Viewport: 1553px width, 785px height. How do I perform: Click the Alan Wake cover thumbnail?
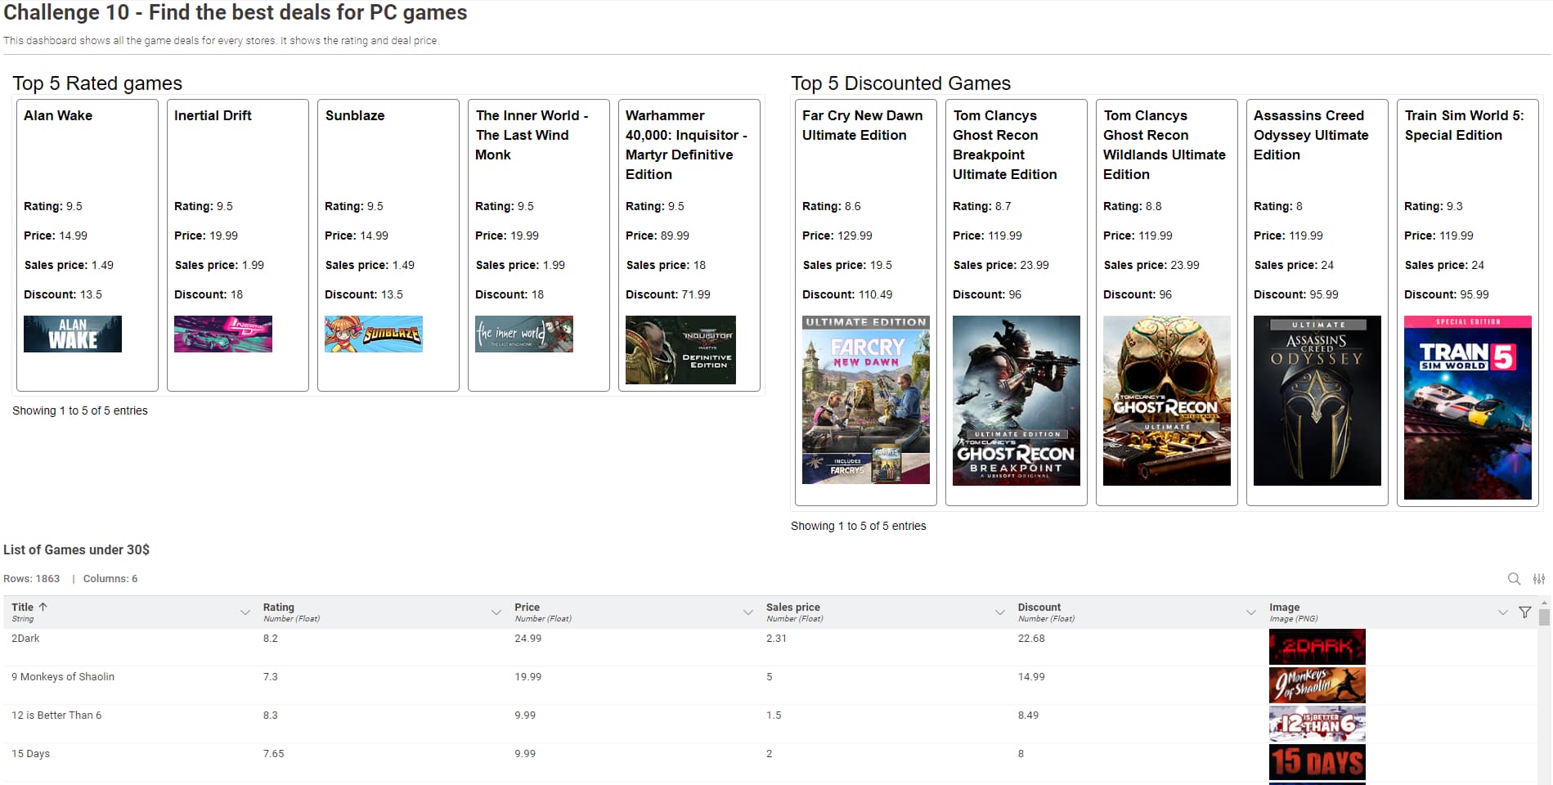click(73, 334)
